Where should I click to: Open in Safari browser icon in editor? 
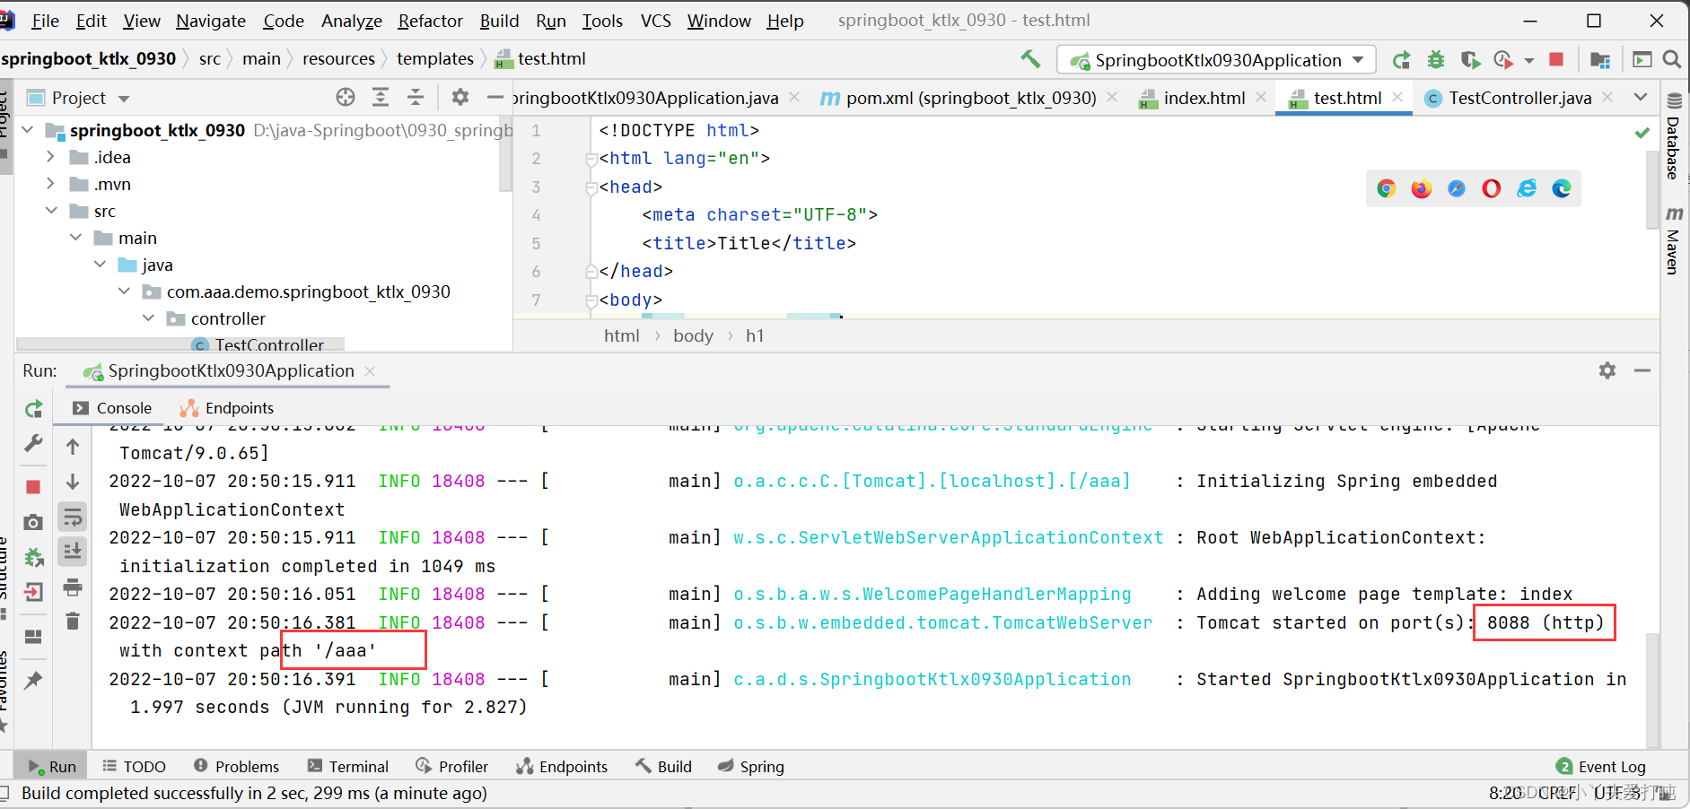coord(1457,188)
